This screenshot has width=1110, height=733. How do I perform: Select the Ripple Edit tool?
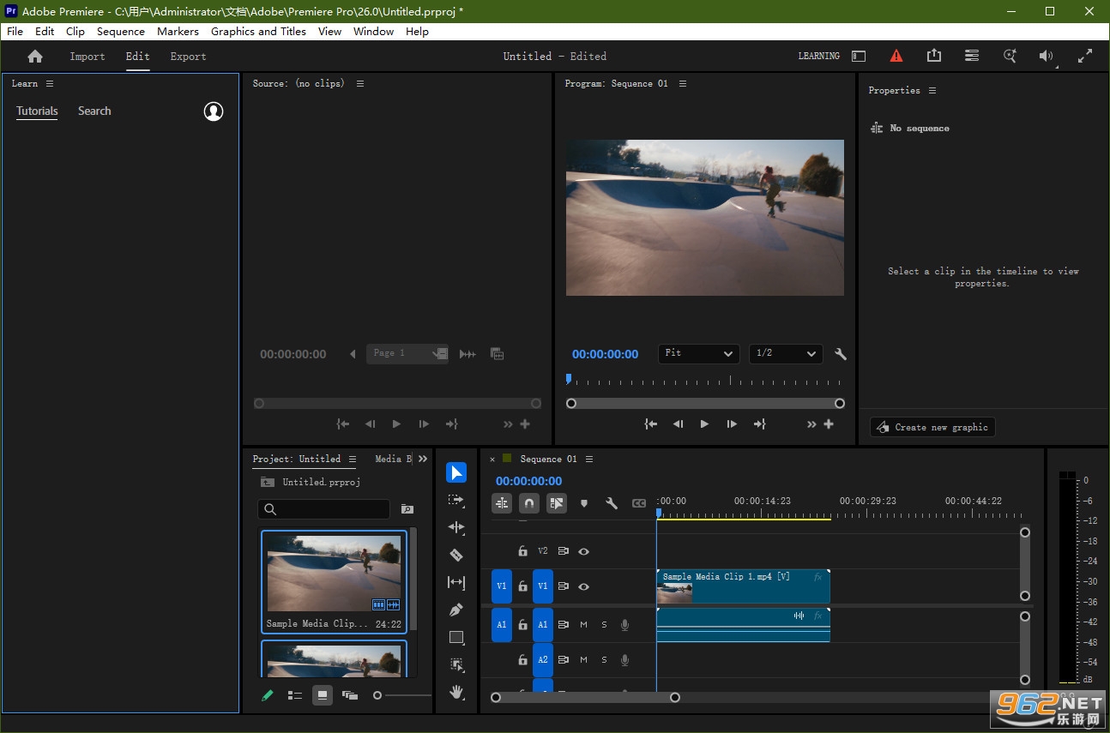456,527
